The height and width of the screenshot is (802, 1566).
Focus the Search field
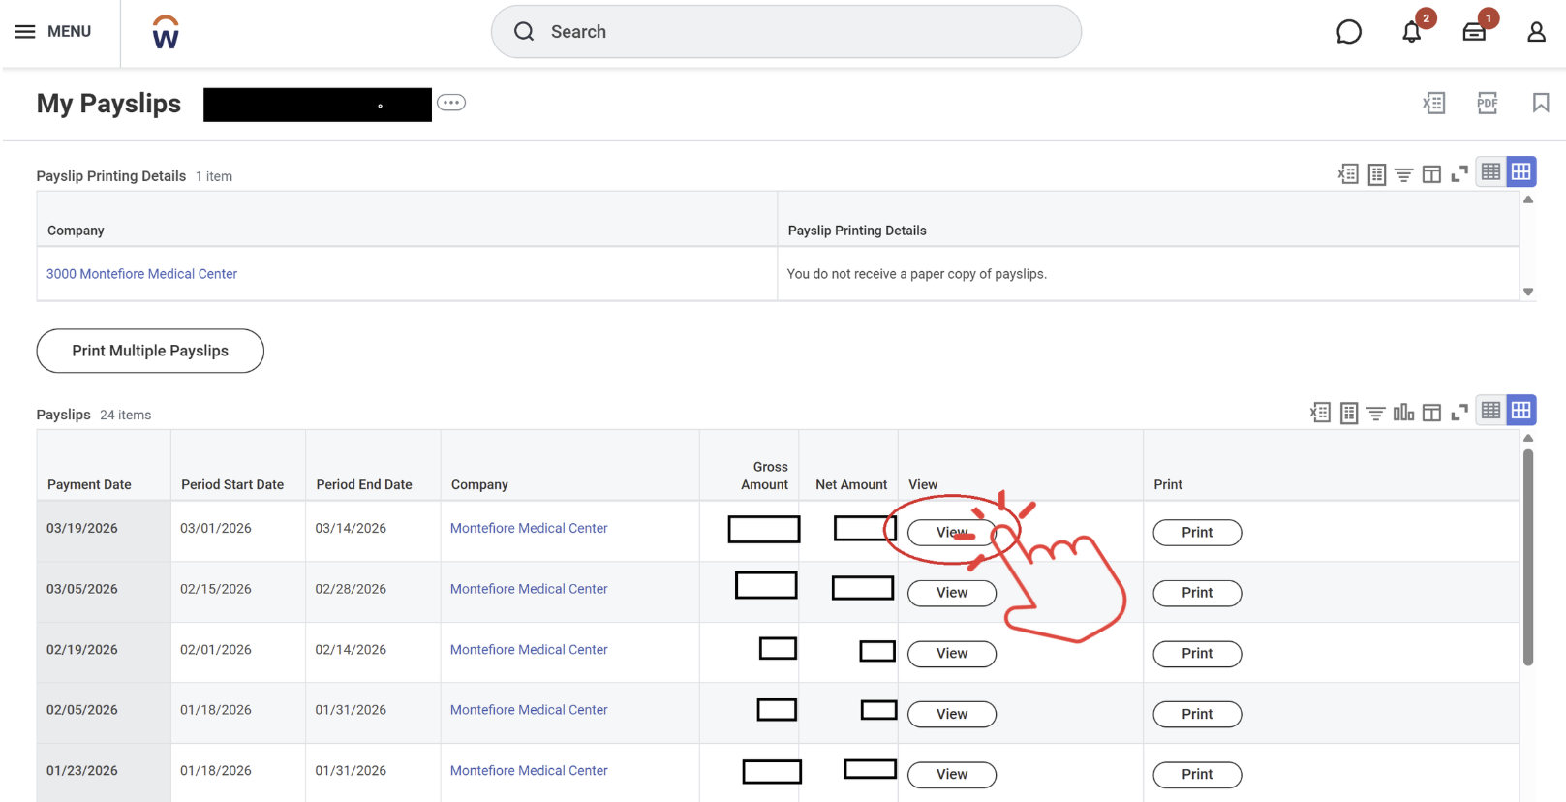(x=785, y=32)
